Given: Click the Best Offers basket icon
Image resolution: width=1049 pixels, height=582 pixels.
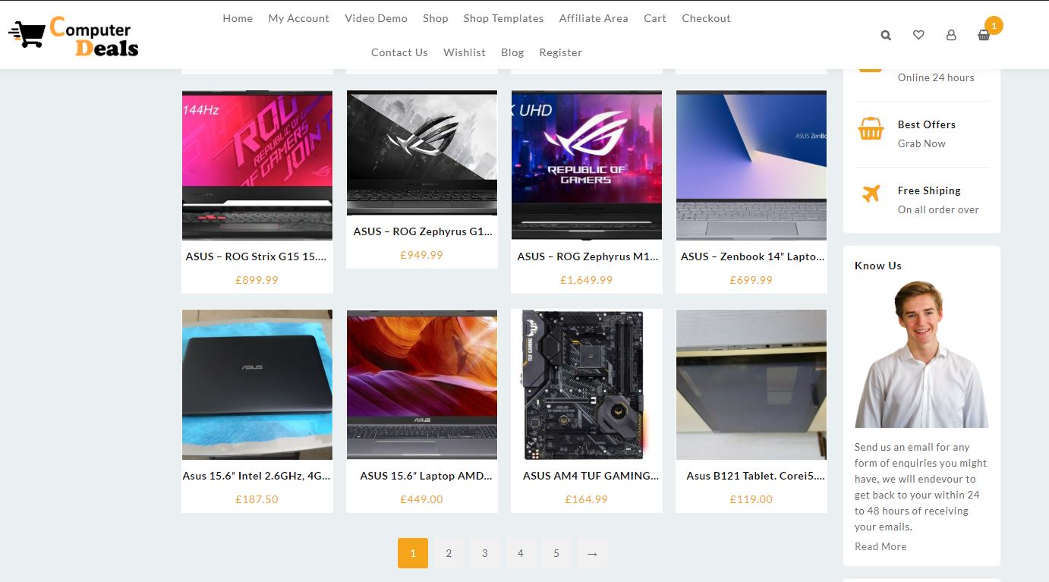Looking at the screenshot, I should [x=871, y=130].
